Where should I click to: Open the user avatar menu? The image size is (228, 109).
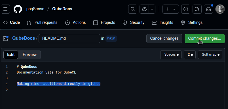click(220, 9)
